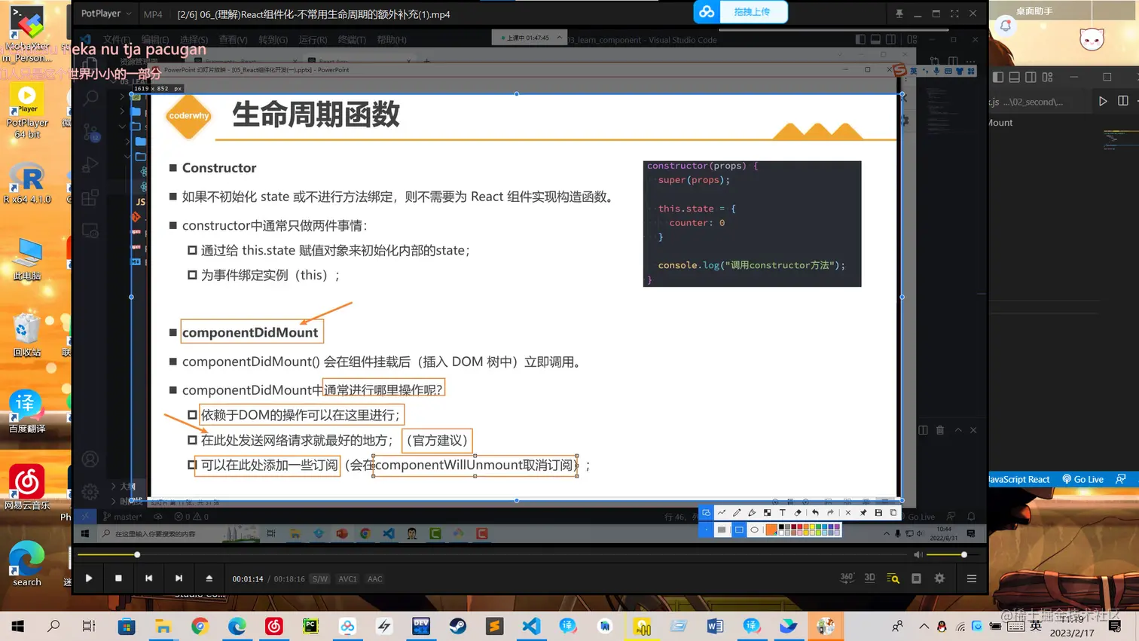Viewport: 1139px width, 641px height.
Task: Open the desktop assistant notification bell
Action: tap(1006, 26)
